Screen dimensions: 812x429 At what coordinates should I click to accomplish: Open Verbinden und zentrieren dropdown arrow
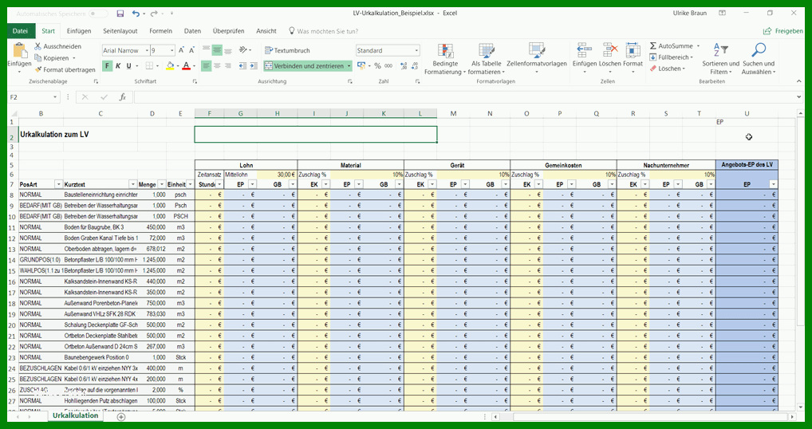click(x=349, y=66)
